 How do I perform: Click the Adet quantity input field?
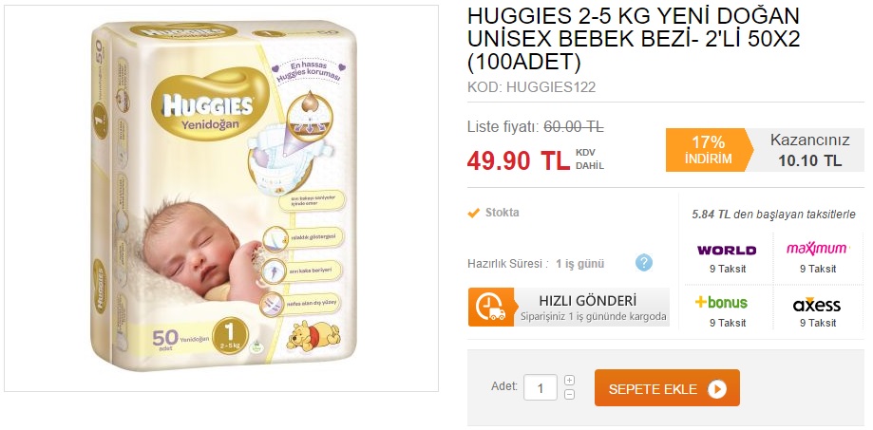541,387
